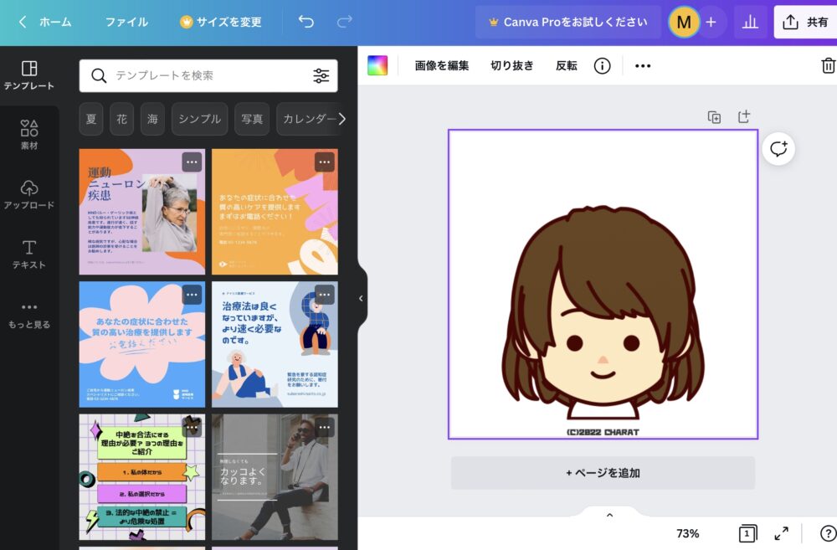Click the redo arrow icon
Screen dimensions: 837x550
coord(345,22)
